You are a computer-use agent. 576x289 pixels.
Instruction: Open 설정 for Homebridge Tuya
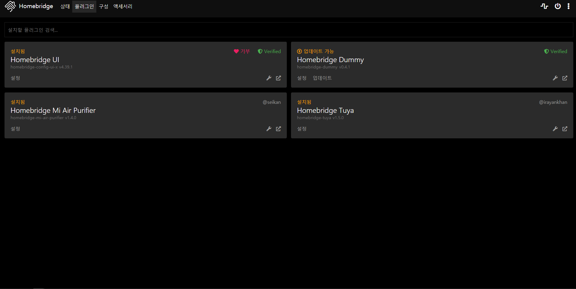point(302,129)
